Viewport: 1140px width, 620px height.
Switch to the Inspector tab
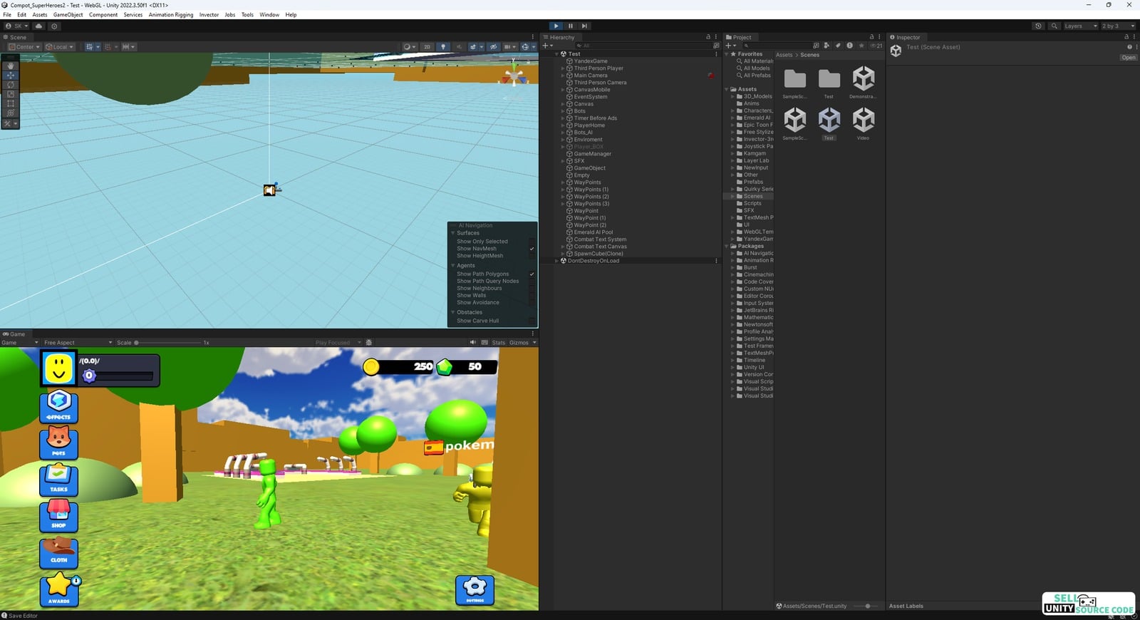(907, 37)
